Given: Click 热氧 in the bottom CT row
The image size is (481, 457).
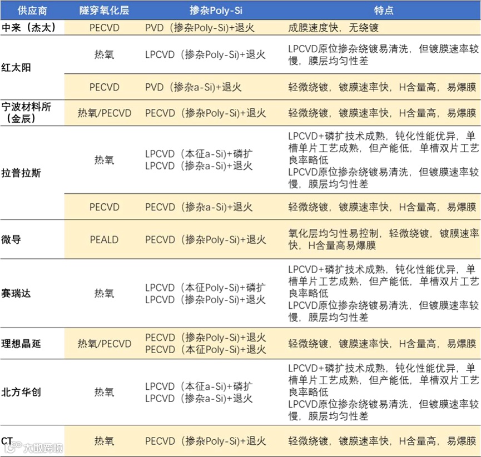Looking at the screenshot, I should [105, 441].
